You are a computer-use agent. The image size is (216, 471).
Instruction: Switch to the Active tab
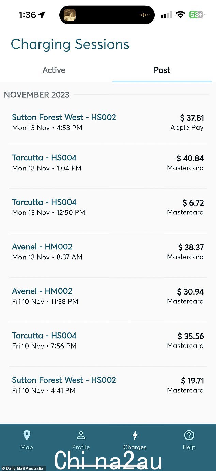54,70
